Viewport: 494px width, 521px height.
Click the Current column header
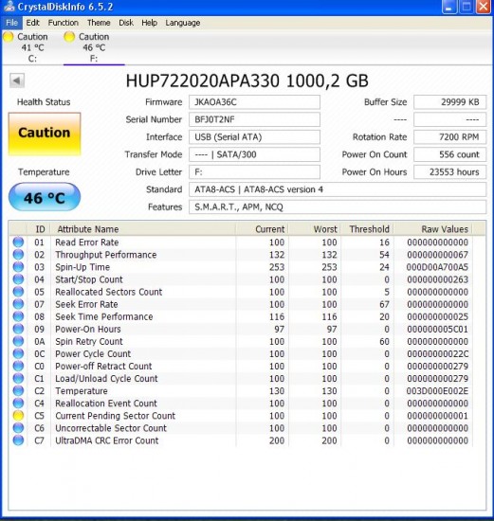point(262,229)
